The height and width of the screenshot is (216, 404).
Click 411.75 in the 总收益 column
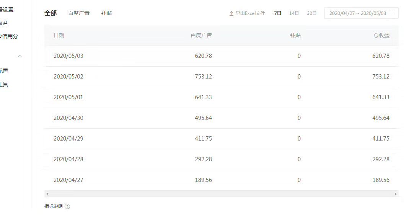(381, 139)
